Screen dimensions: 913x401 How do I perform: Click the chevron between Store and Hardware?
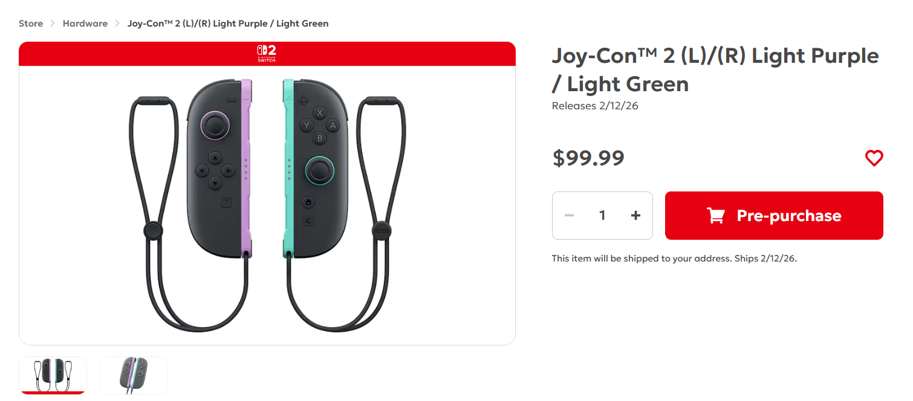tap(53, 24)
